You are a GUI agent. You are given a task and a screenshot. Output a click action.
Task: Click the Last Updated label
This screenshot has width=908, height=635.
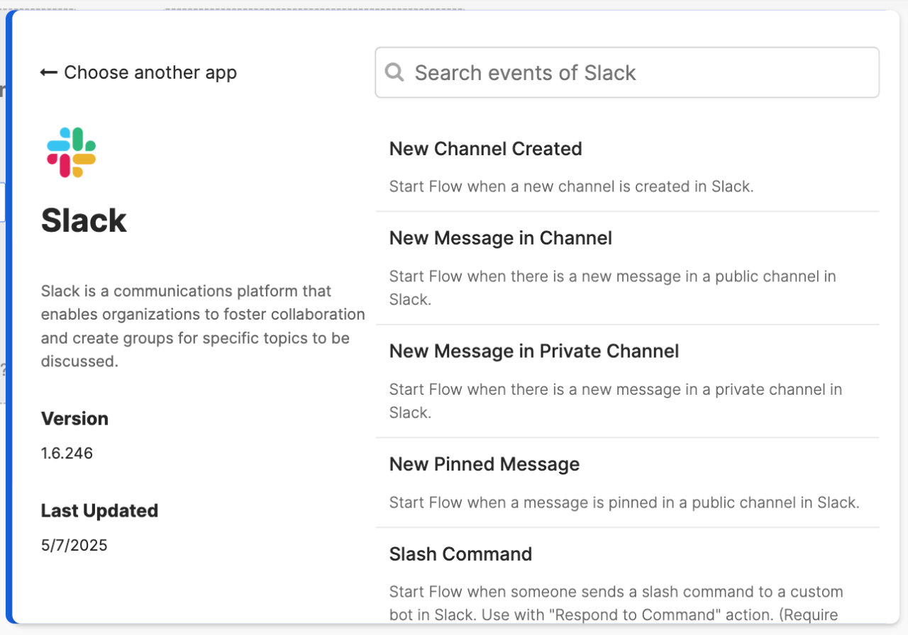[99, 510]
